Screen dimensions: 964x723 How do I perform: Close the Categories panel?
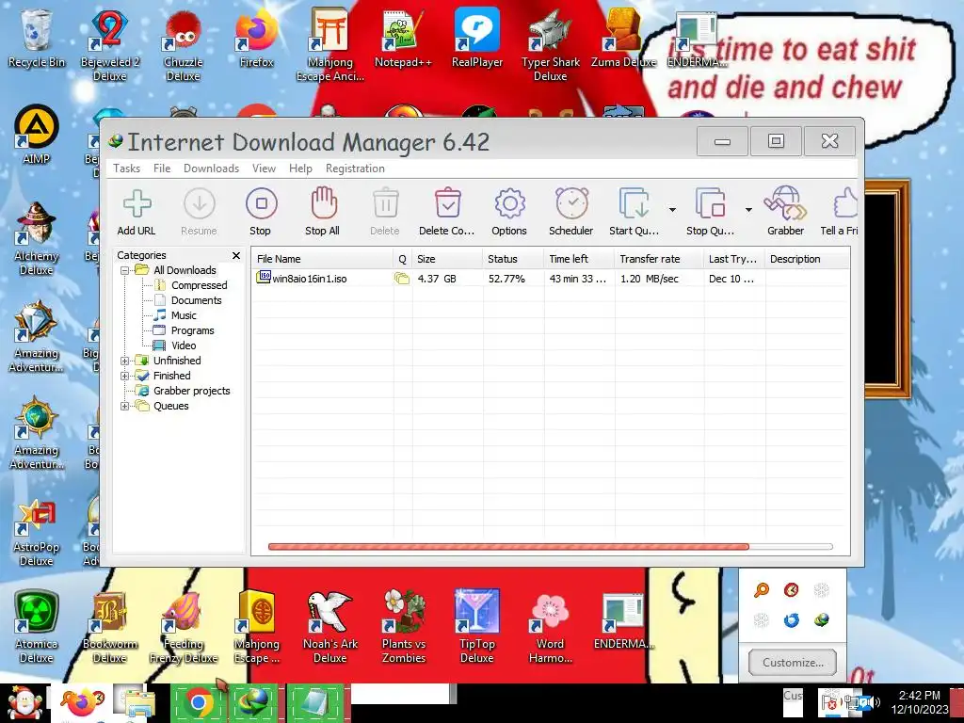pyautogui.click(x=236, y=255)
